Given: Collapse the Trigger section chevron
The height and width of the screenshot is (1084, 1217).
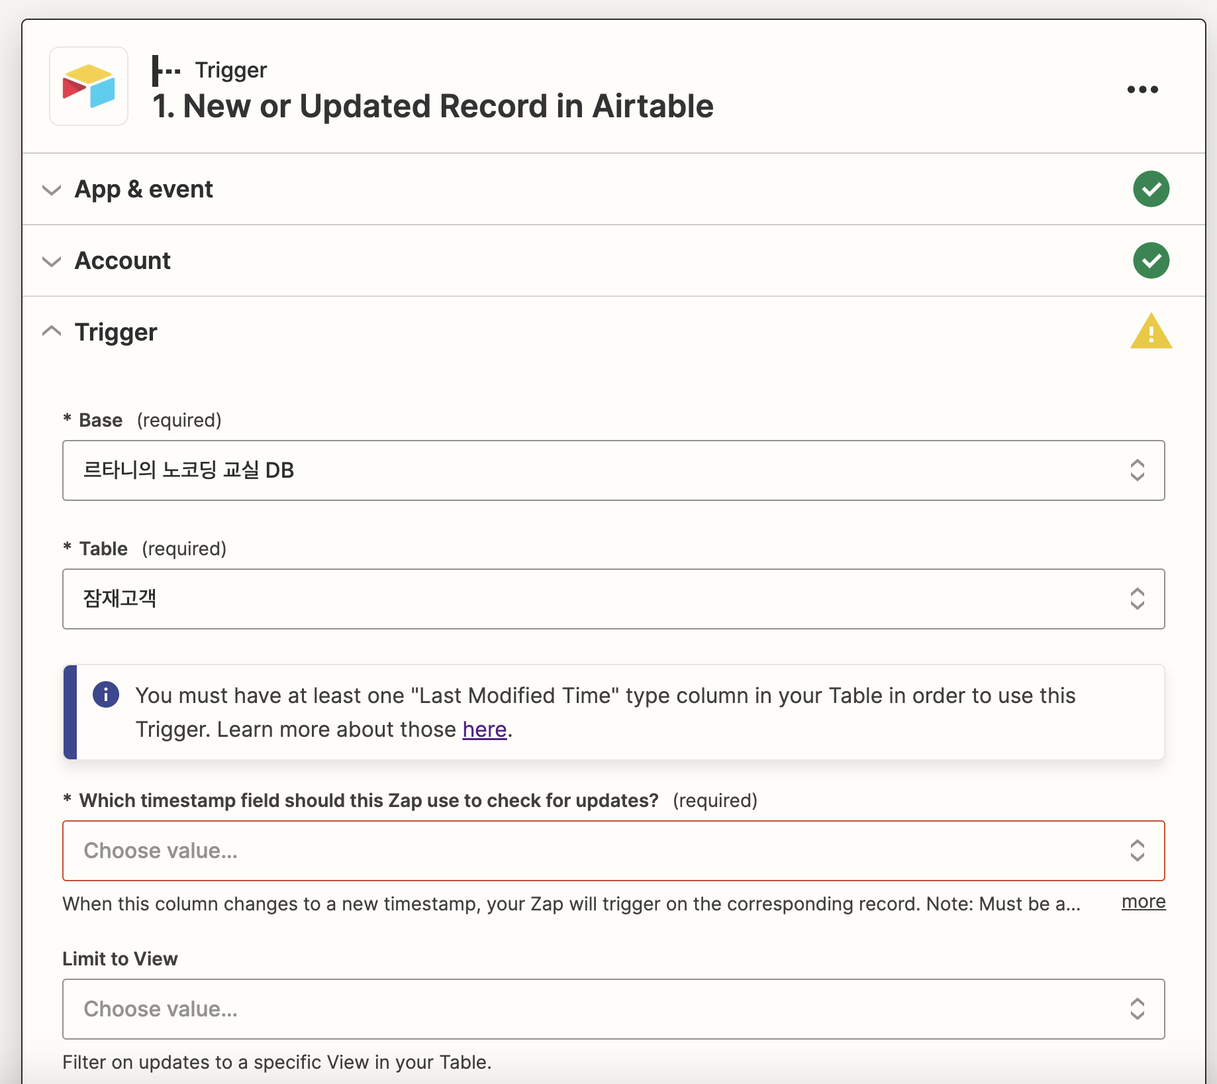Looking at the screenshot, I should pyautogui.click(x=52, y=331).
